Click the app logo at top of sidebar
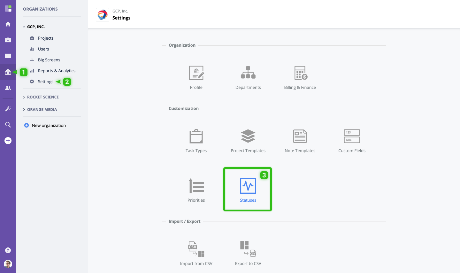This screenshot has width=460, height=273. 8,9
